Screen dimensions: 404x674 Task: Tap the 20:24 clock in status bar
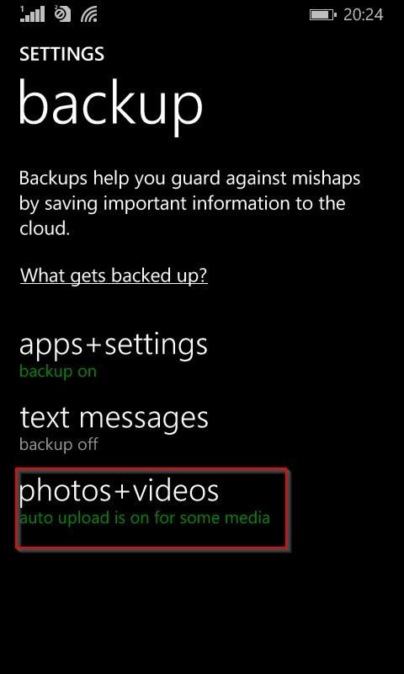(364, 15)
